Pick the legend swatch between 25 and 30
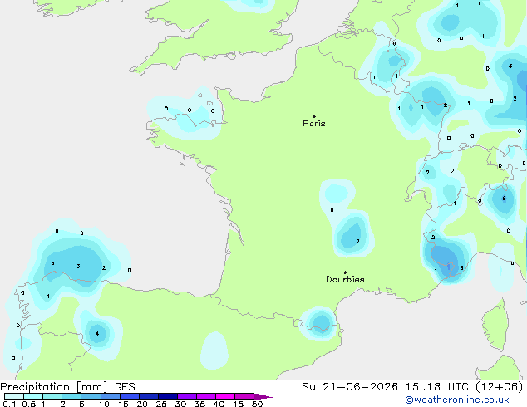The height and width of the screenshot is (407, 527). (168, 396)
